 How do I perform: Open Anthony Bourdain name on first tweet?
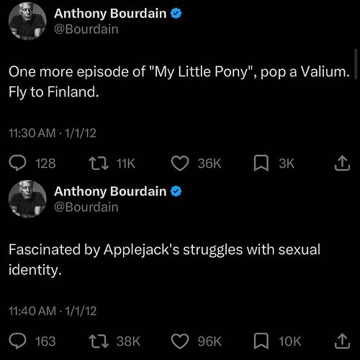[110, 14]
